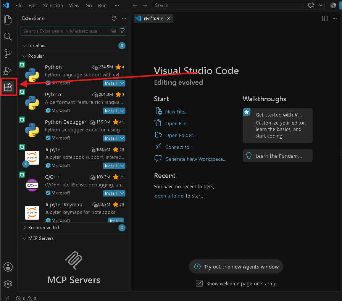Viewport: 342px width, 301px height.
Task: Open the Edit menu
Action: click(x=33, y=5)
